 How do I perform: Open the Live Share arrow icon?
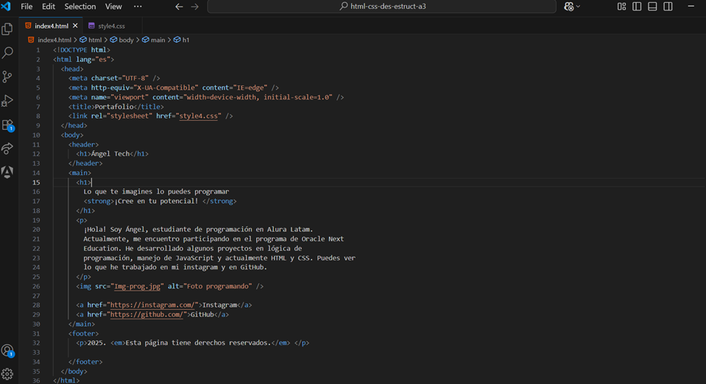pyautogui.click(x=7, y=148)
